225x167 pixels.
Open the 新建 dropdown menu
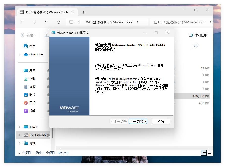[29, 35]
